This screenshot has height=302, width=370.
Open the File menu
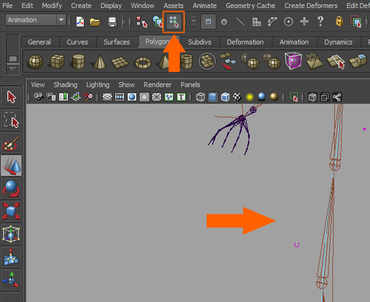click(7, 6)
